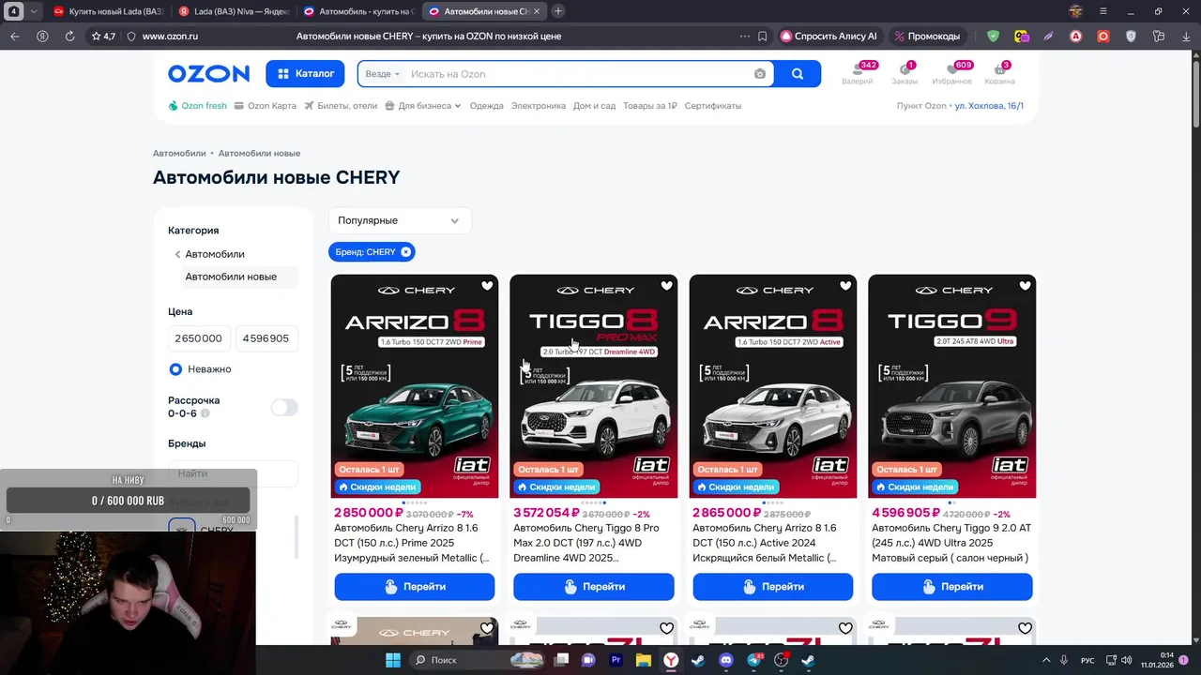Click the page's three-dots menu in address bar

tap(745, 37)
